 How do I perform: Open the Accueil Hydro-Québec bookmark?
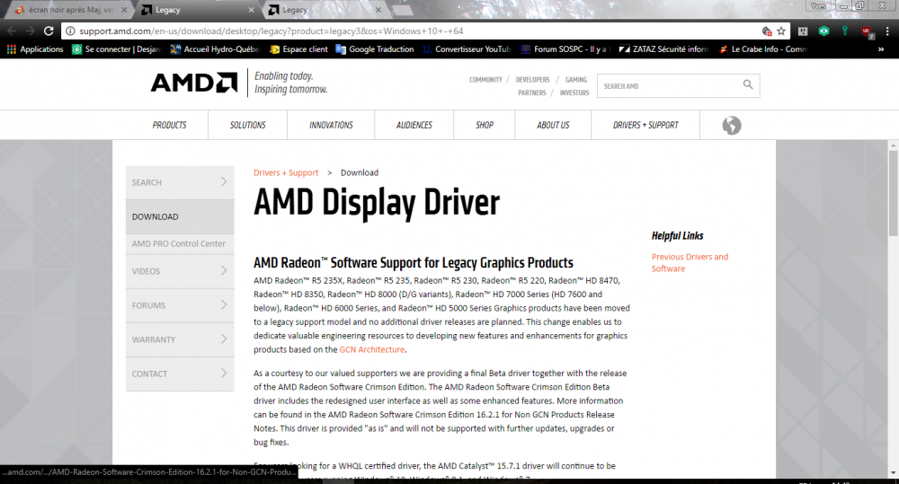click(x=215, y=49)
